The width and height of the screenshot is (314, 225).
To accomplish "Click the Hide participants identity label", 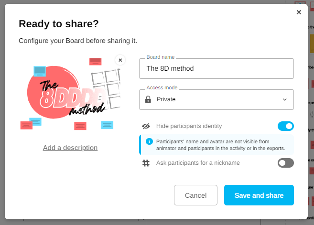I will pyautogui.click(x=189, y=126).
